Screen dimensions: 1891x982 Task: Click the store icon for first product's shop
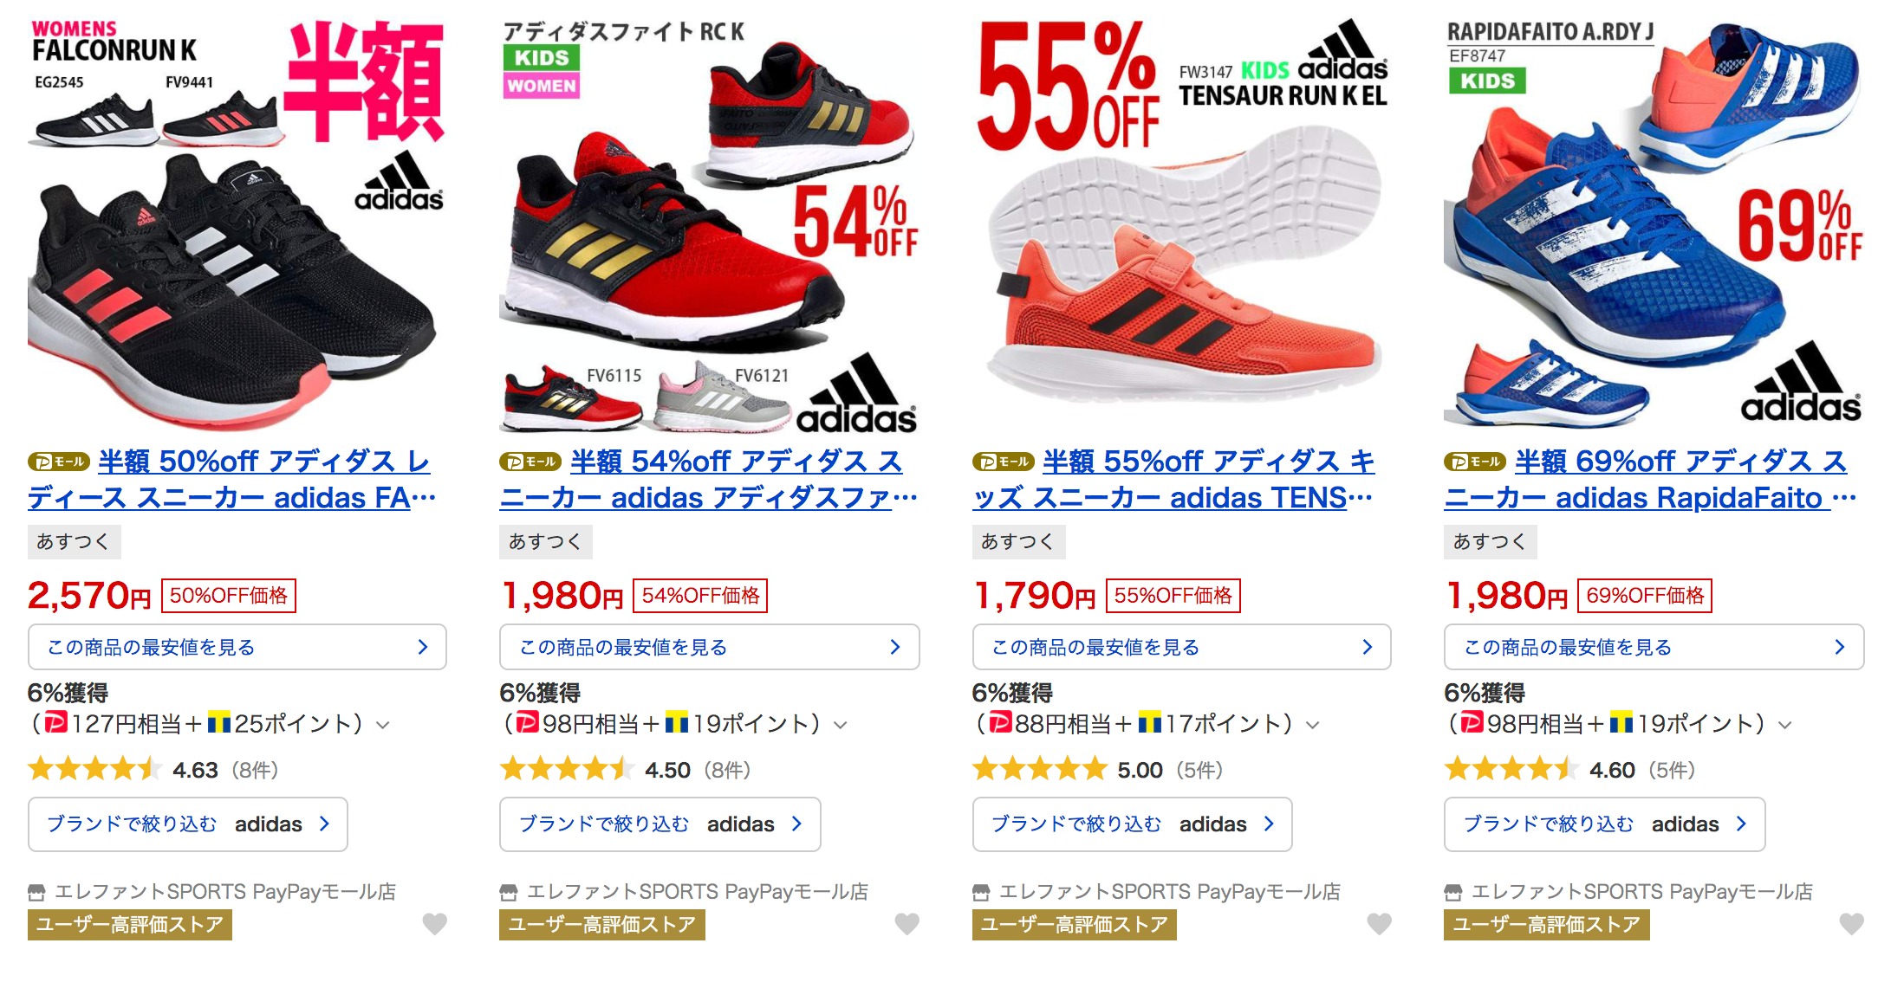click(x=36, y=891)
